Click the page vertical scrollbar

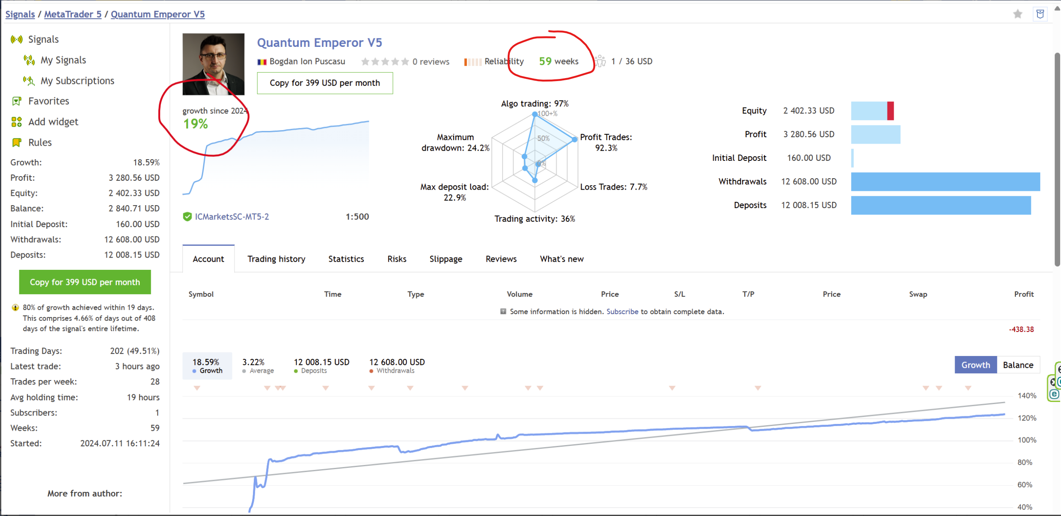pos(1057,160)
